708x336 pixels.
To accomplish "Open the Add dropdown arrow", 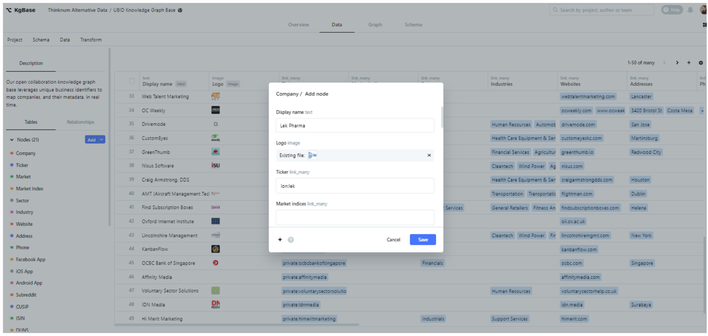I will point(102,140).
